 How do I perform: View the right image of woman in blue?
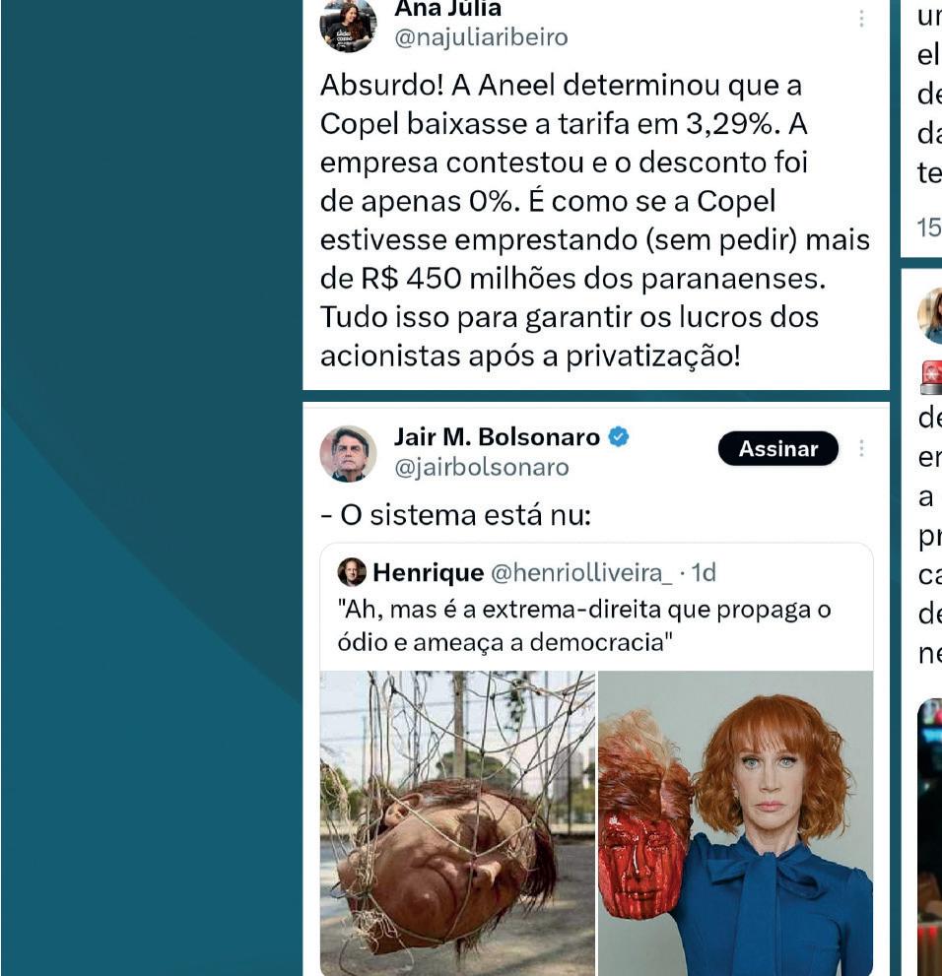pos(736,823)
